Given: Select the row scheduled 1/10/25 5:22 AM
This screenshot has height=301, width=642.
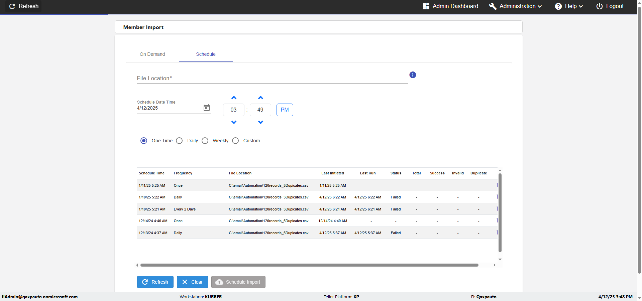Looking at the screenshot, I should coord(317,197).
